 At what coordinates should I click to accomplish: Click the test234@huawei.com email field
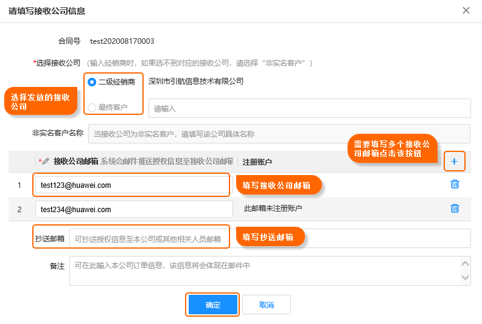coord(134,209)
